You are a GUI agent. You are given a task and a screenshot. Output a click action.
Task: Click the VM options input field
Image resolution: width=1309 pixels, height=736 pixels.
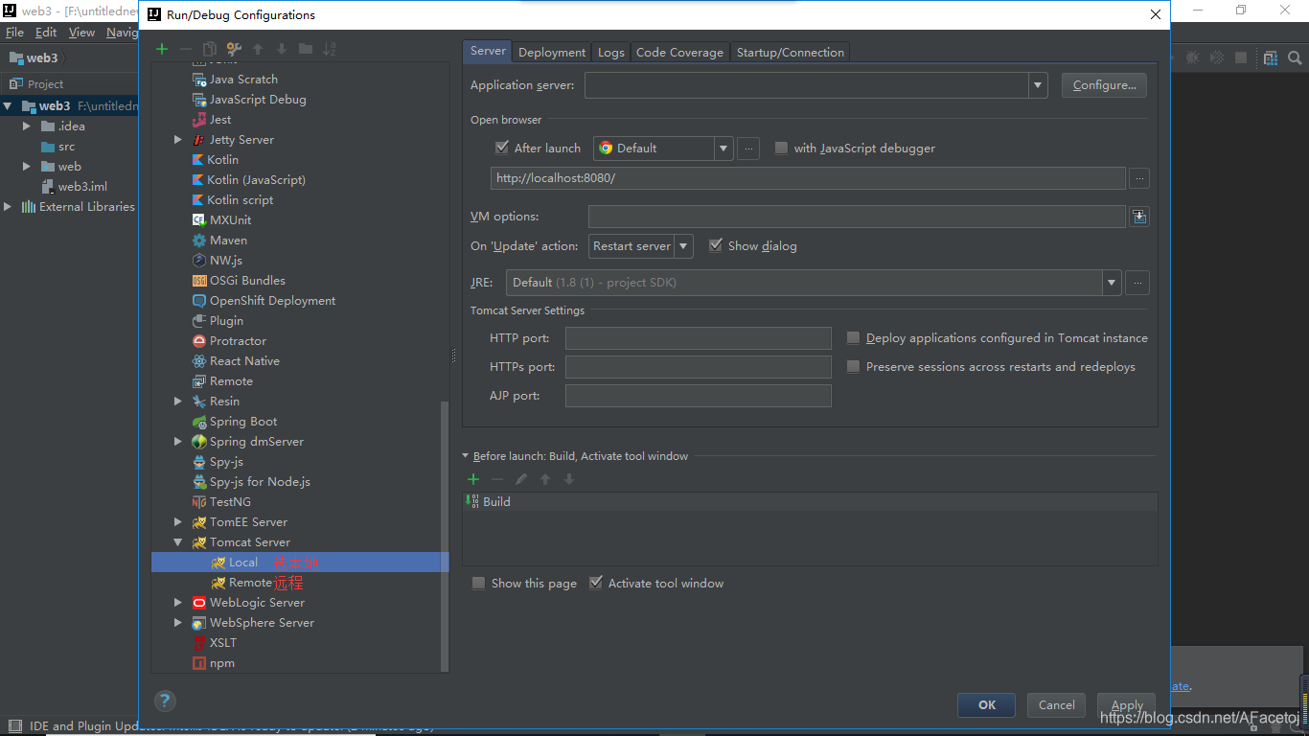857,217
